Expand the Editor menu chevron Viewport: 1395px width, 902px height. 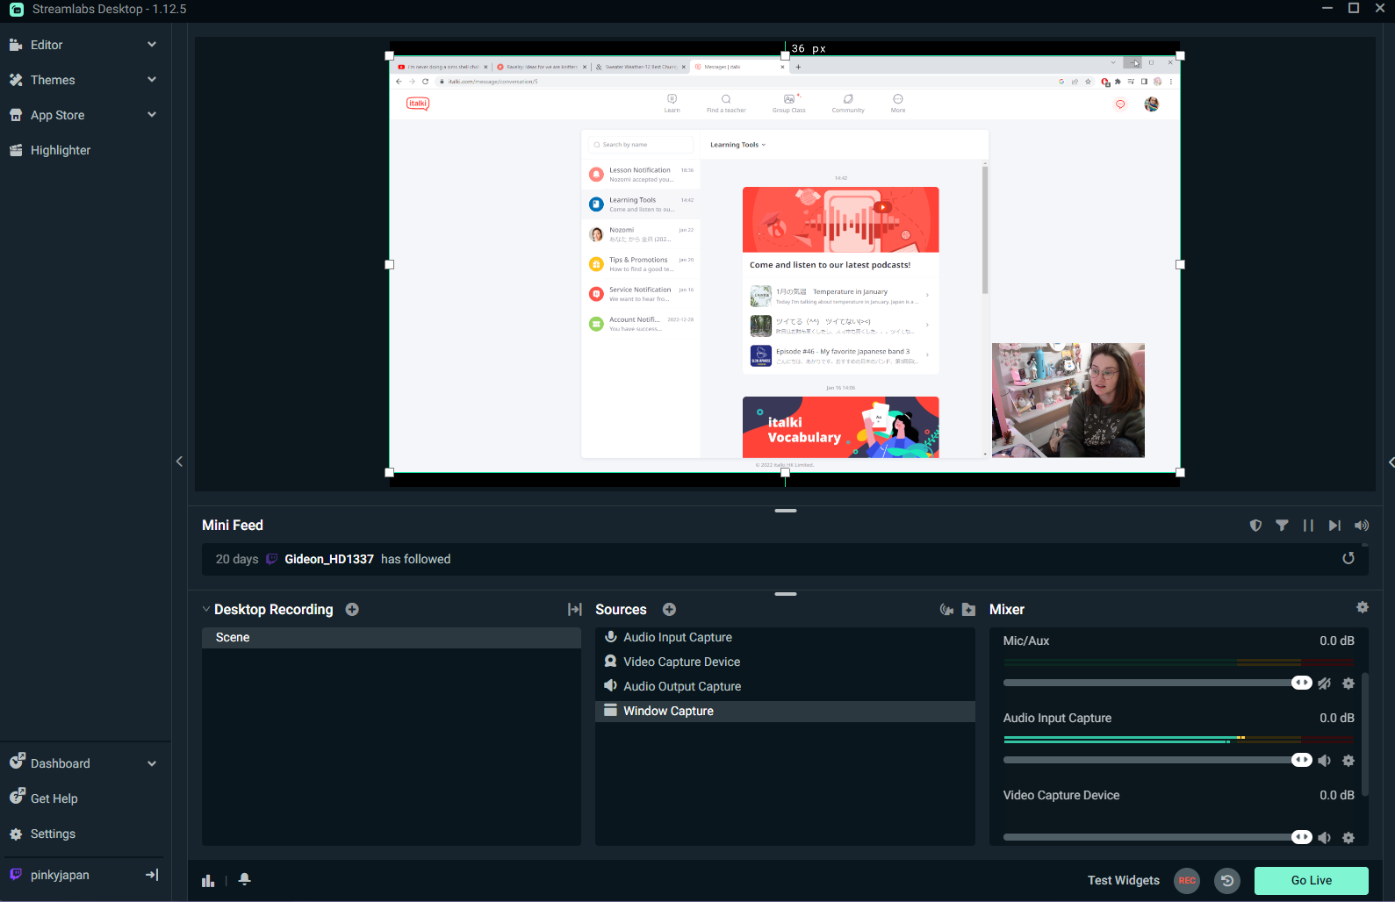[152, 45]
